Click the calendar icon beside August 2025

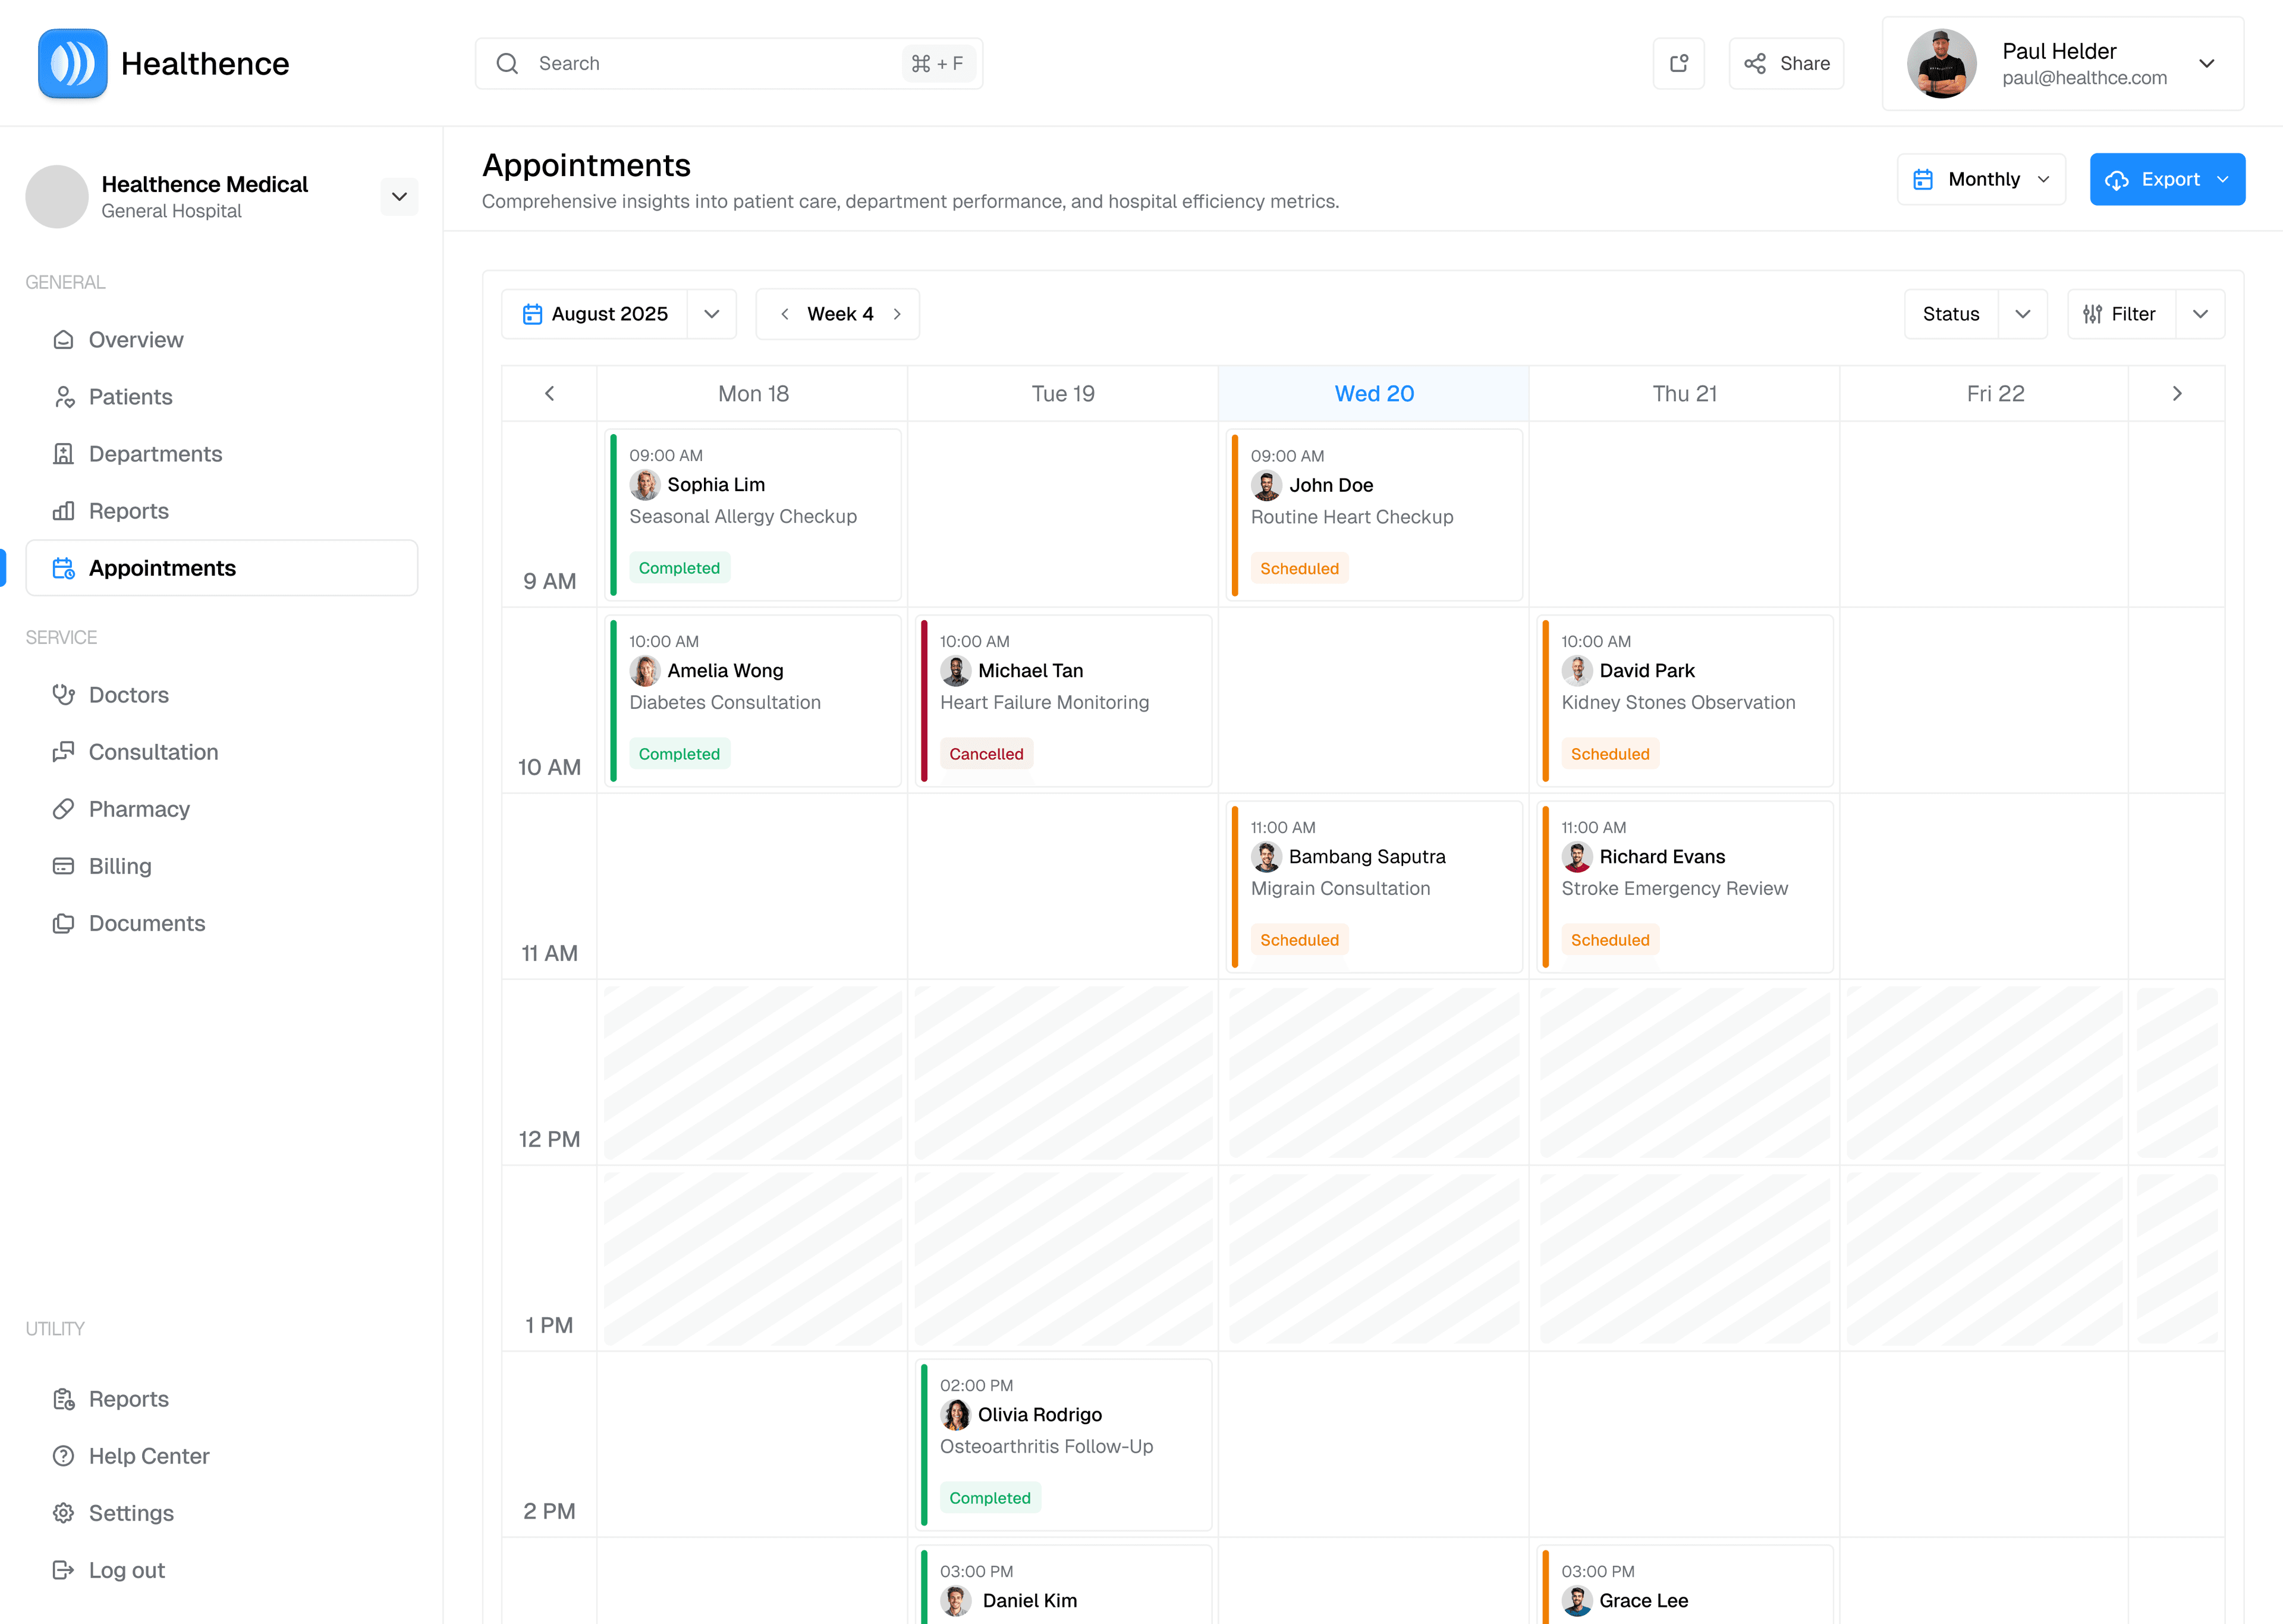tap(532, 314)
